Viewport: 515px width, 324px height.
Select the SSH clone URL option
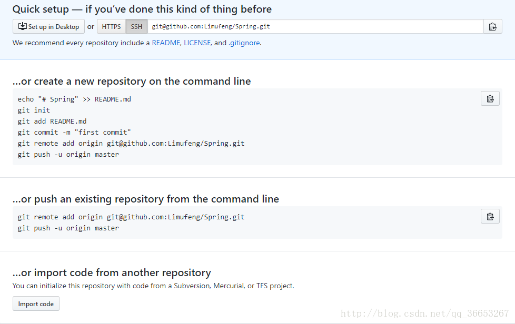point(136,27)
